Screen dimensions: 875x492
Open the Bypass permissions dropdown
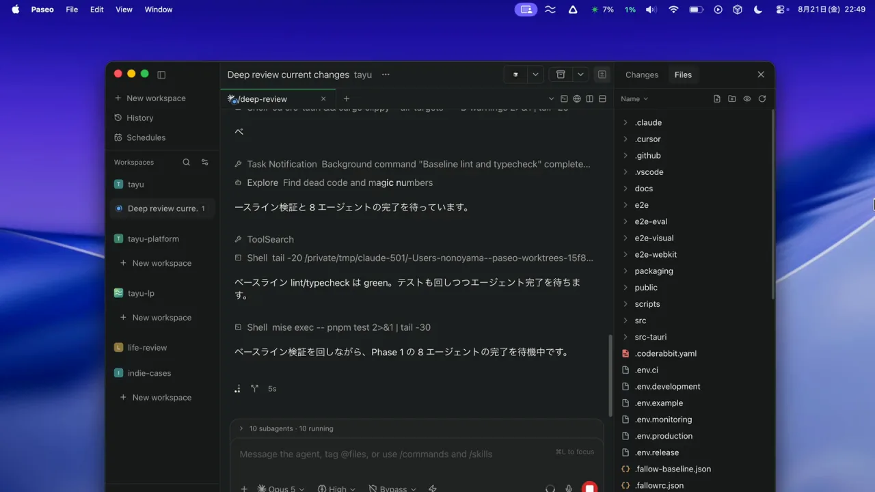click(x=392, y=489)
